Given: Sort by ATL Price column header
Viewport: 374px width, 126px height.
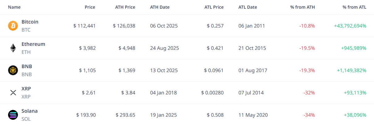Looking at the screenshot, I should pos(214,7).
